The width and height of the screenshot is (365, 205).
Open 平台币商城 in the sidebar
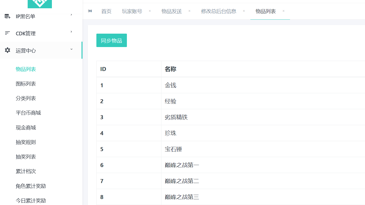point(28,113)
